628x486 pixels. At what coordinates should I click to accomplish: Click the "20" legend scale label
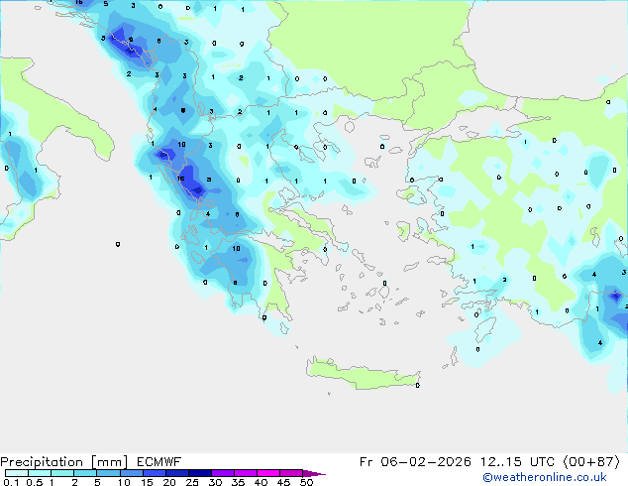tap(169, 482)
